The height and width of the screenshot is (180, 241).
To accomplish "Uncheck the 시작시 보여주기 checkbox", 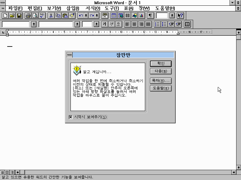I will point(70,117).
